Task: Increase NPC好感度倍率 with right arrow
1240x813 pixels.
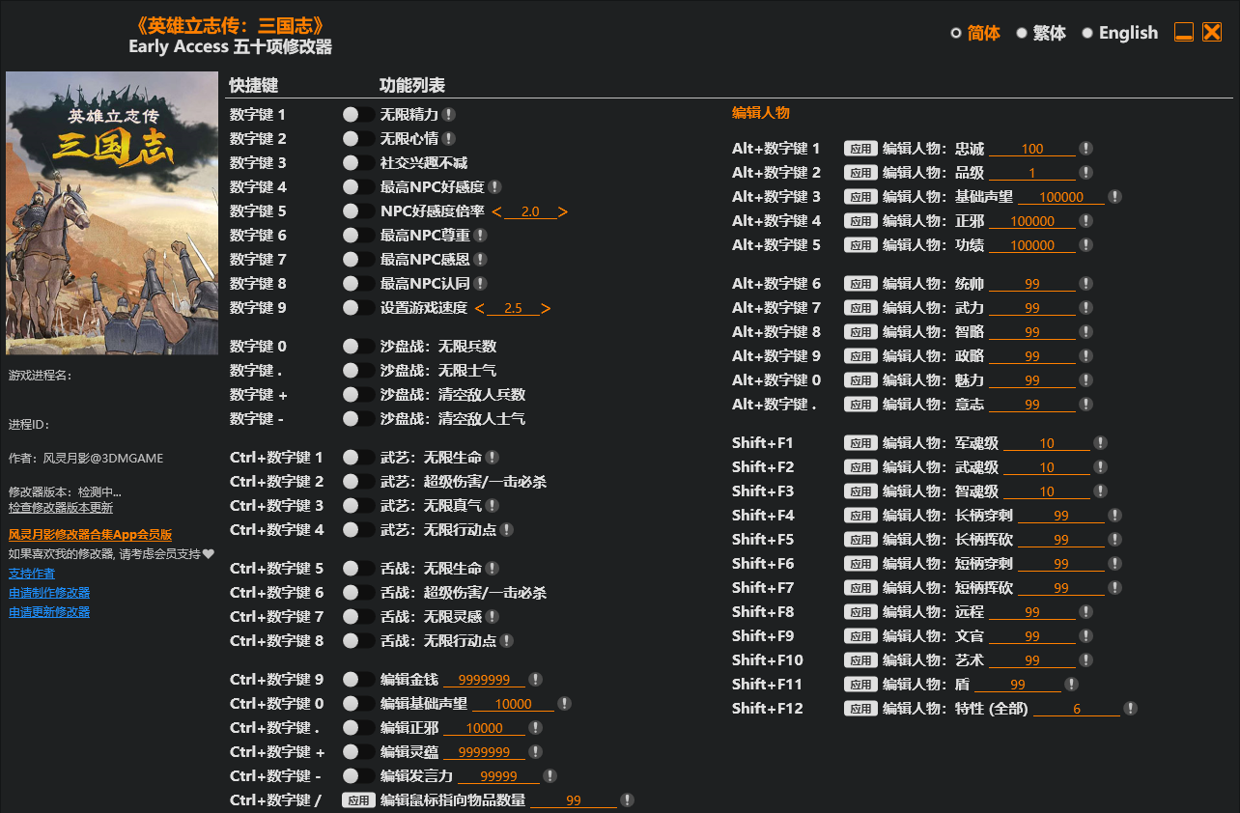Action: (563, 211)
